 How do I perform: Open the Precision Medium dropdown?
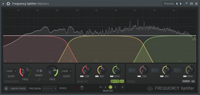[50, 88]
